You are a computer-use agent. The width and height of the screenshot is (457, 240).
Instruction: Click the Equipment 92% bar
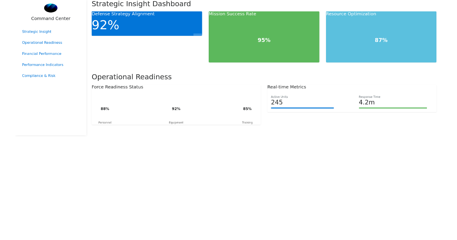[x=176, y=115]
